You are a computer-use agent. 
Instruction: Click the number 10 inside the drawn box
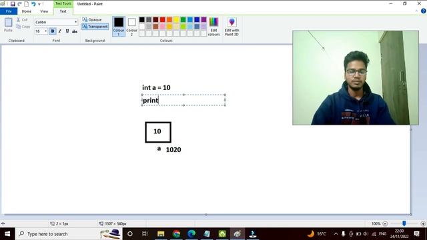tap(157, 131)
